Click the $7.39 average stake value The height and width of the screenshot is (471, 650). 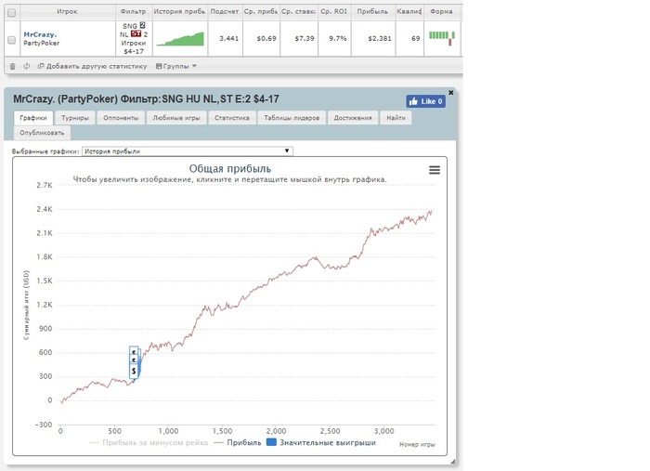pyautogui.click(x=305, y=39)
